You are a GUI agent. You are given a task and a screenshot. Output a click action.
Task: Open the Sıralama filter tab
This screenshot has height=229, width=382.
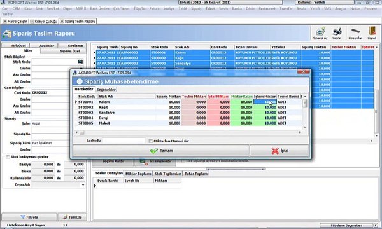coord(72,46)
